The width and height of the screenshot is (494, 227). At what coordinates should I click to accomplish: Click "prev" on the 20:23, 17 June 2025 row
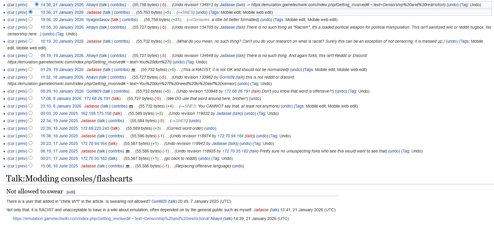22,143
